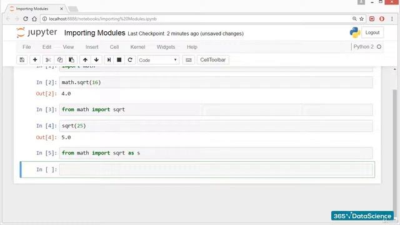Click the browser forward arrow

[x=17, y=19]
